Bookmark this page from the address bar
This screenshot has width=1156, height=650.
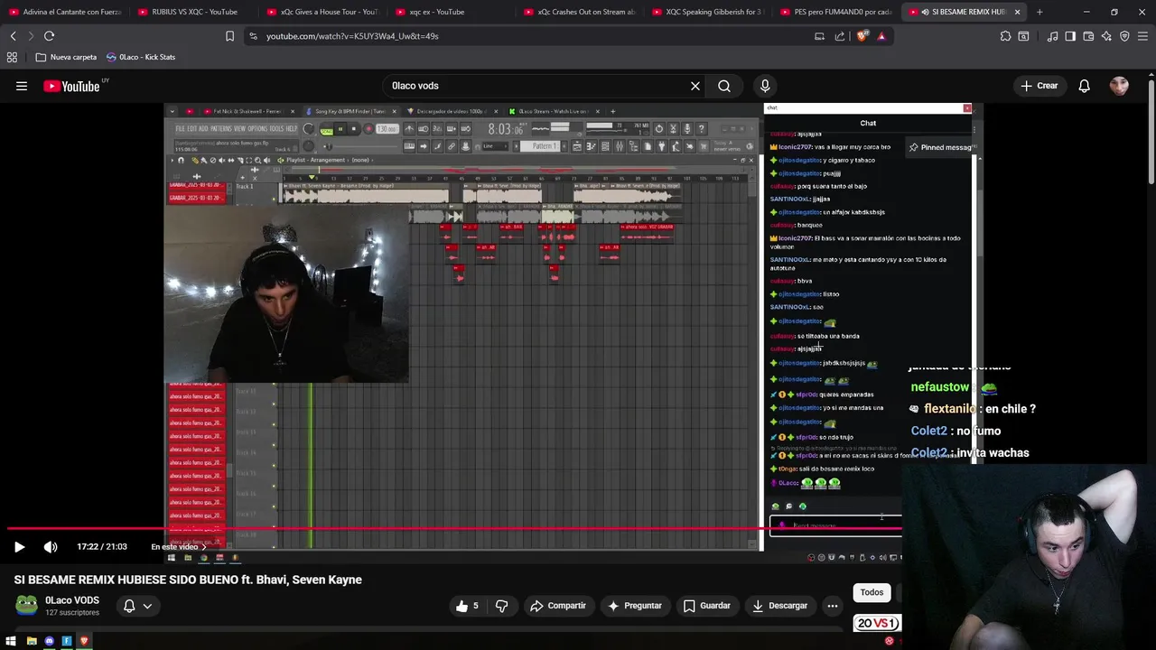point(229,36)
